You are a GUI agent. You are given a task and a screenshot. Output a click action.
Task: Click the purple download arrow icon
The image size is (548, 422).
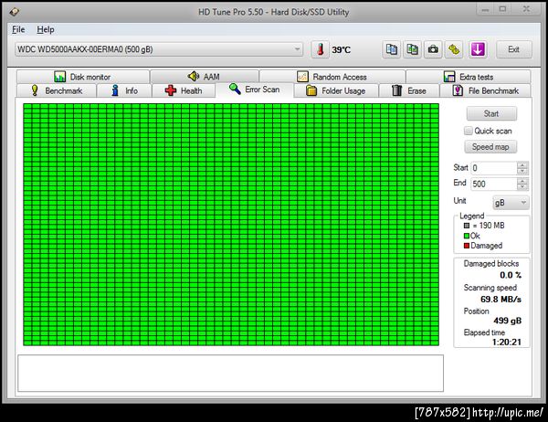[x=478, y=49]
